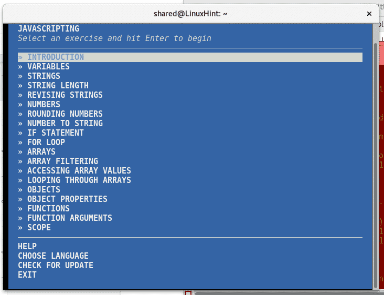Click the JAVASCRIPTING heading text
Screen dimensions: 384x295
tap(48, 29)
